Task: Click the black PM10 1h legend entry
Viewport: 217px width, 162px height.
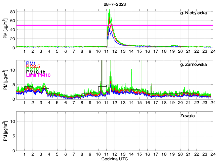Action: (x=36, y=73)
